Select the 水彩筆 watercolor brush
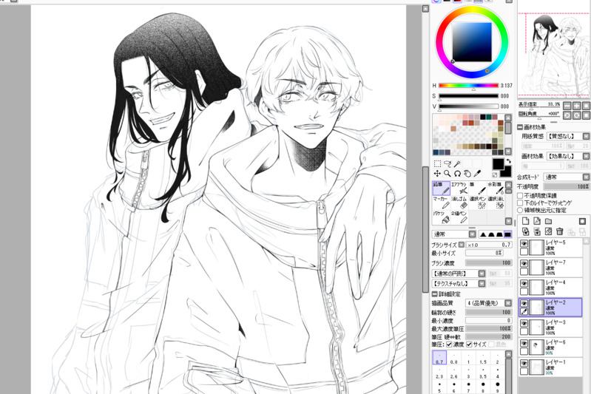Screen dimensions: 591x394 [x=496, y=188]
